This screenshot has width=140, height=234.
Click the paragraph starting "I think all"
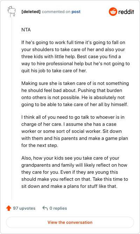coord(75,131)
